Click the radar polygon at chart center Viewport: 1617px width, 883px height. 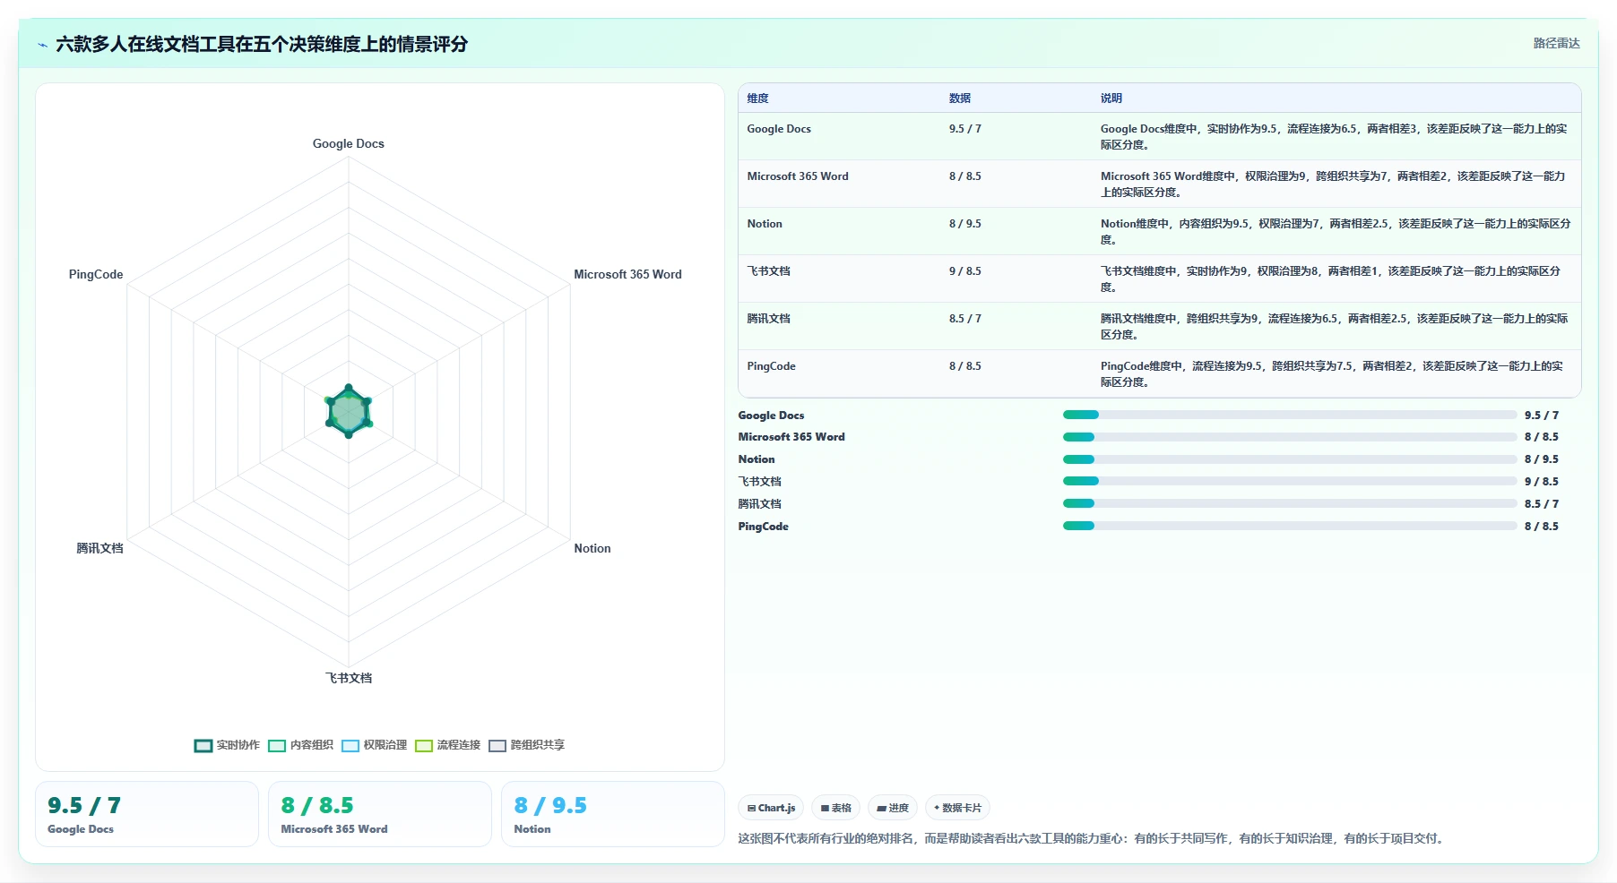point(349,411)
